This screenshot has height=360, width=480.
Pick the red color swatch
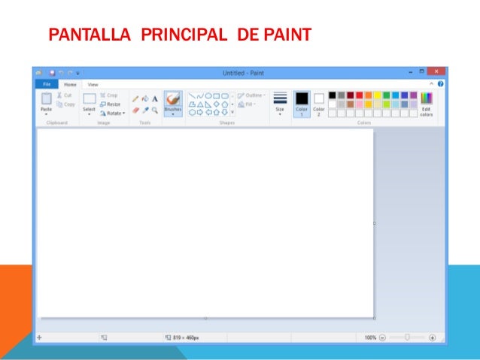[x=360, y=95]
